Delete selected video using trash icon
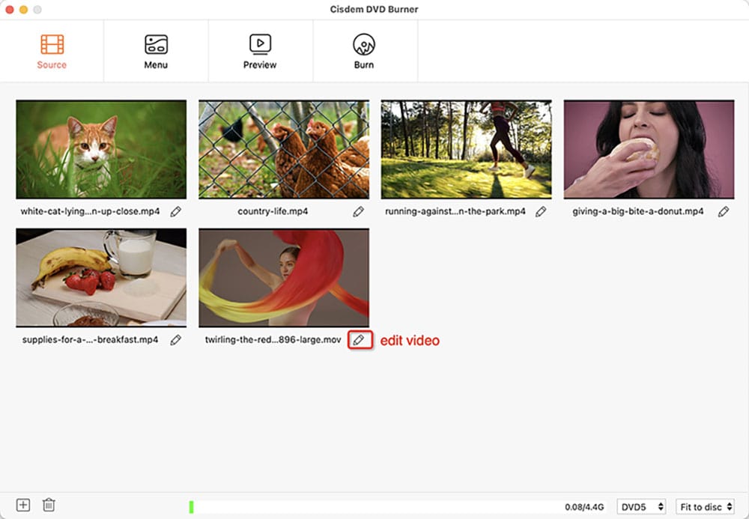Screen dimensions: 749x519 pyautogui.click(x=49, y=505)
